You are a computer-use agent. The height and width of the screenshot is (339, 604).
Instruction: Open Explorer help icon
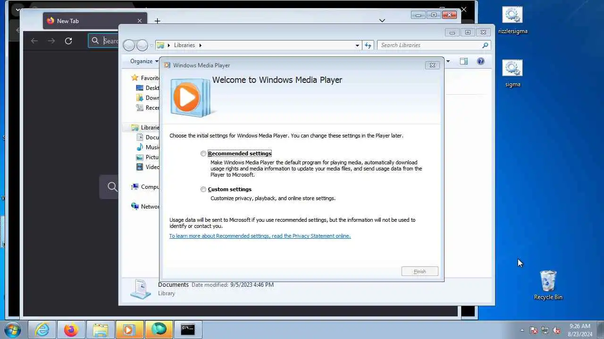480,61
